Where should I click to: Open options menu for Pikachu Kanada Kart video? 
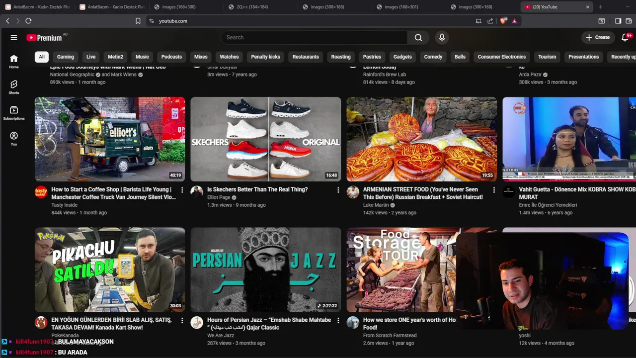click(x=182, y=321)
